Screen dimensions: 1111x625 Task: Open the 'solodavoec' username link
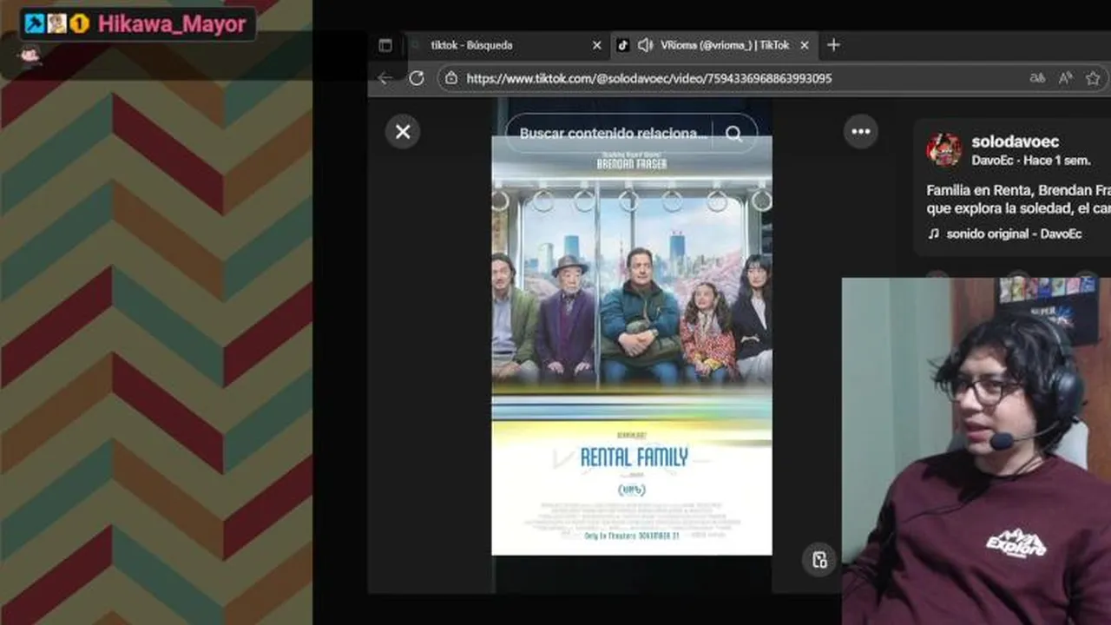1015,141
